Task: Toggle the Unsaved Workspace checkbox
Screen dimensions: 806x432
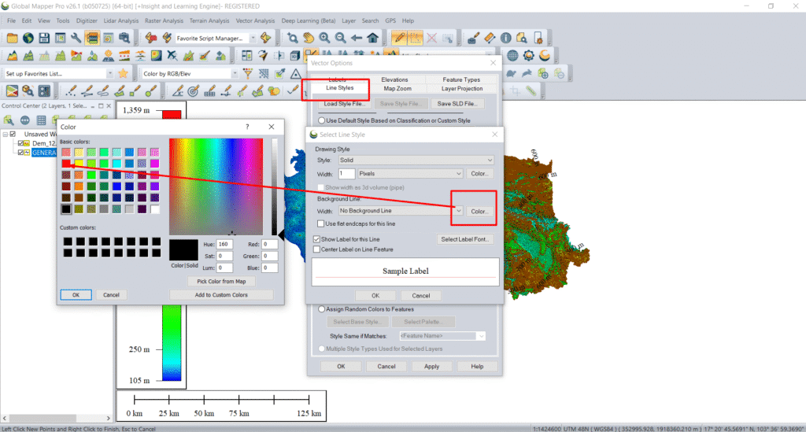Action: pyautogui.click(x=13, y=134)
